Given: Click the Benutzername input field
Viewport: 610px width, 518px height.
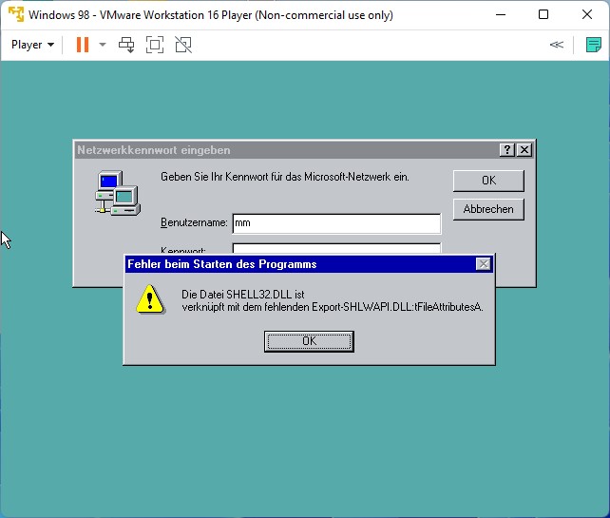Looking at the screenshot, I should (x=336, y=223).
